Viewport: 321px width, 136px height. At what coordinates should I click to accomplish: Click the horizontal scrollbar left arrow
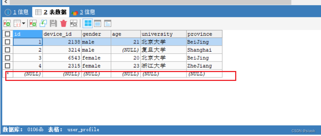(6, 2)
